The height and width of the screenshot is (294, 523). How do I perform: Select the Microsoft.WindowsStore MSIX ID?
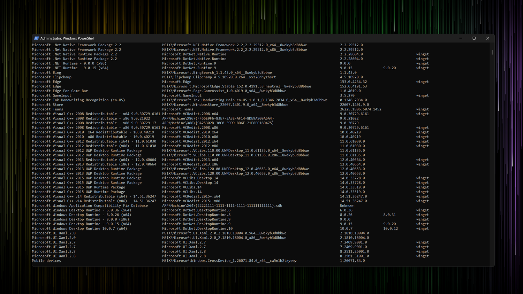click(x=225, y=105)
